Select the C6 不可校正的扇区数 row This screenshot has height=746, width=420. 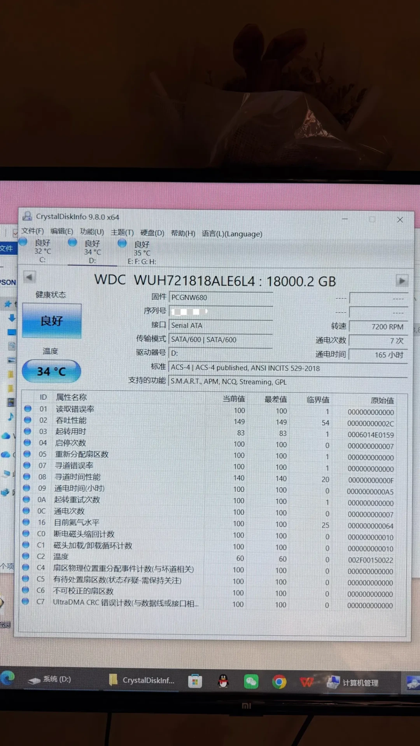212,592
